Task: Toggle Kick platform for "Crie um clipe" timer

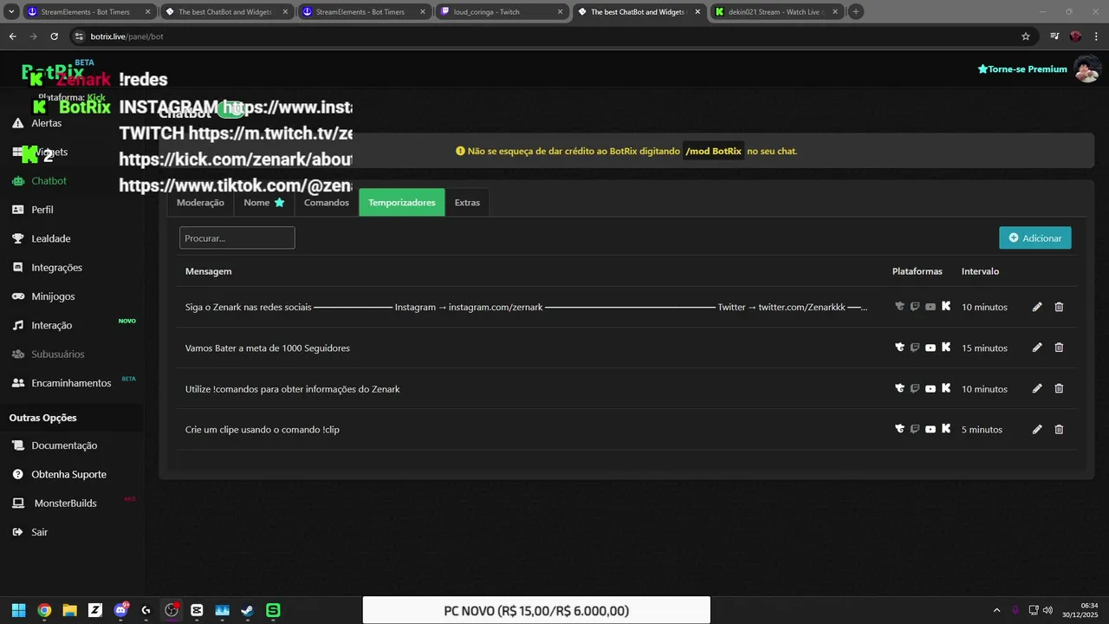Action: (x=946, y=429)
